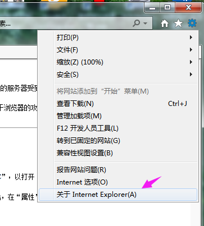Open Favorites via the star icon

point(178,24)
